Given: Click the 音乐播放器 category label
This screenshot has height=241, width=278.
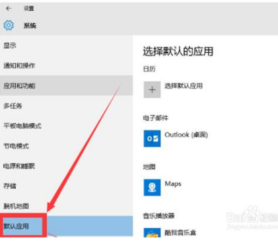Looking at the screenshot, I should coord(158,216).
